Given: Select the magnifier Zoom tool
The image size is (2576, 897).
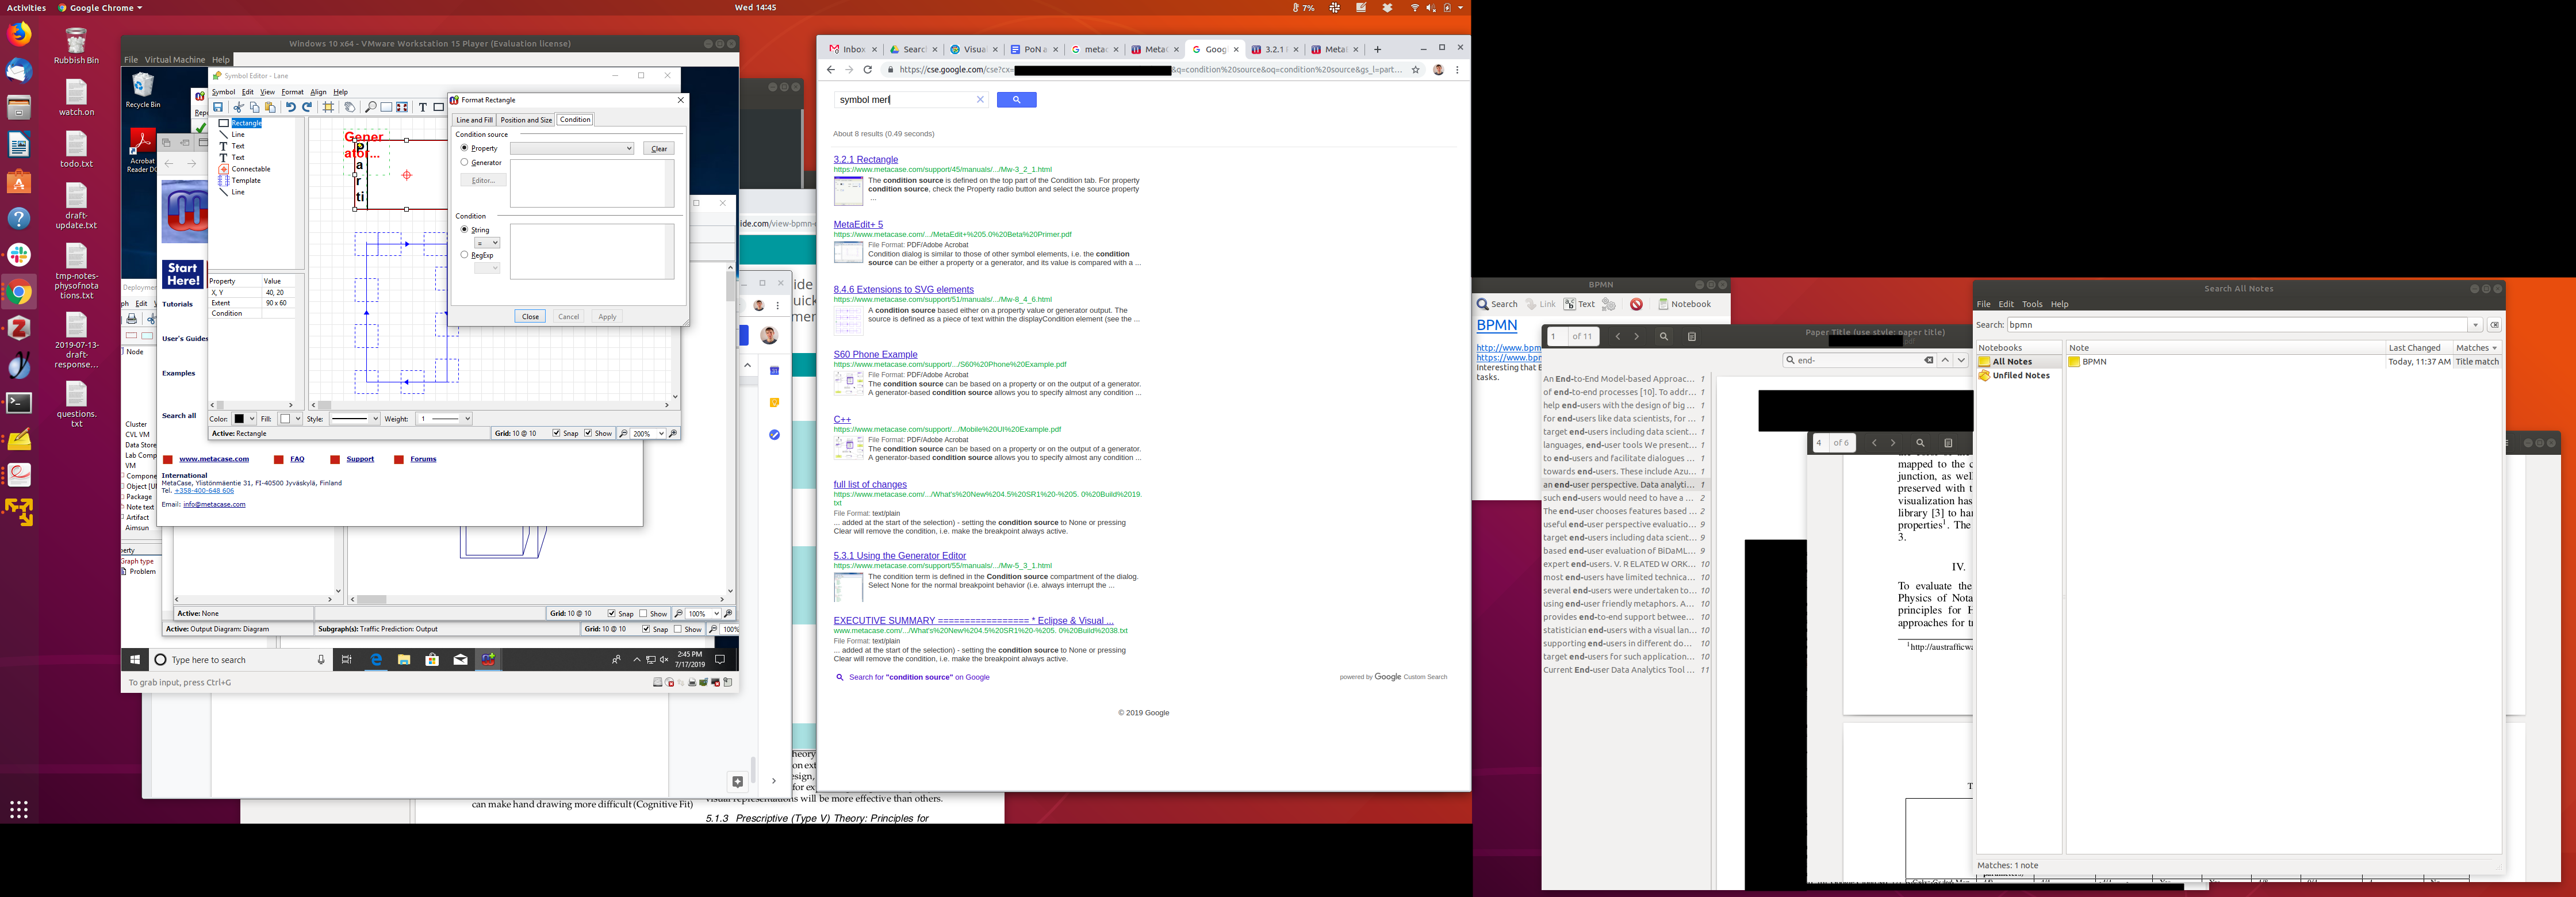Looking at the screenshot, I should tap(370, 107).
